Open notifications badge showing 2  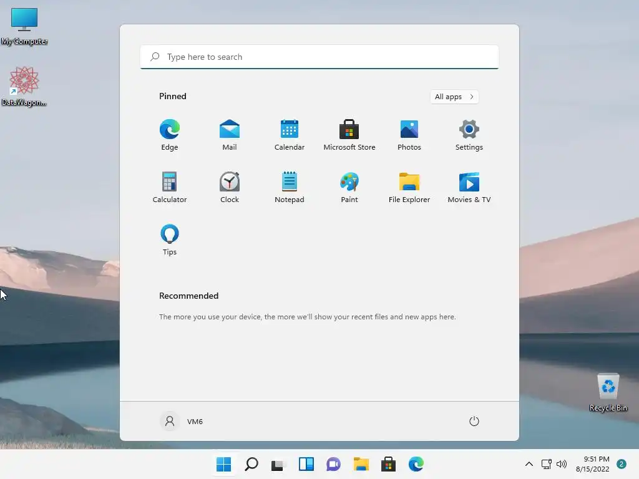[622, 464]
